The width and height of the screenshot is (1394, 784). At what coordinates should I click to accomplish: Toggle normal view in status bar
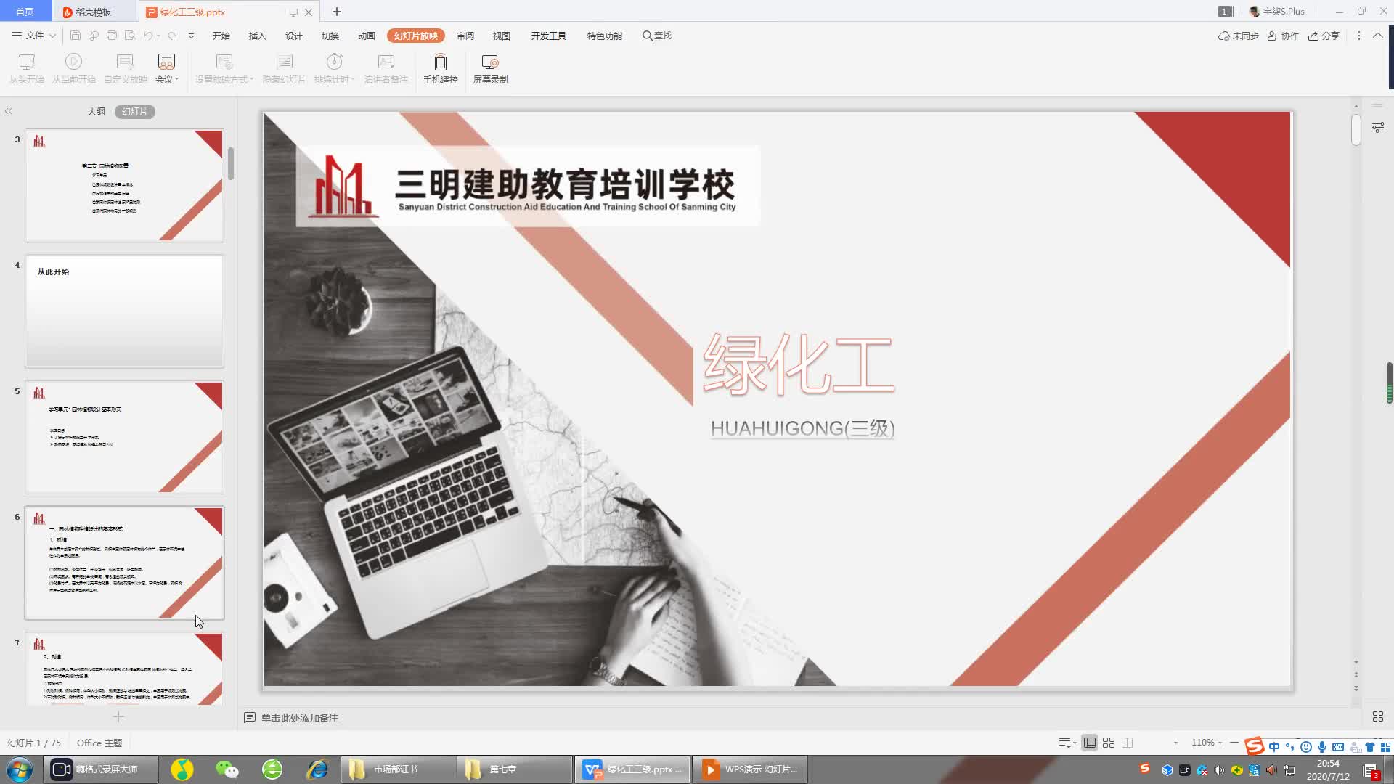click(x=1089, y=743)
